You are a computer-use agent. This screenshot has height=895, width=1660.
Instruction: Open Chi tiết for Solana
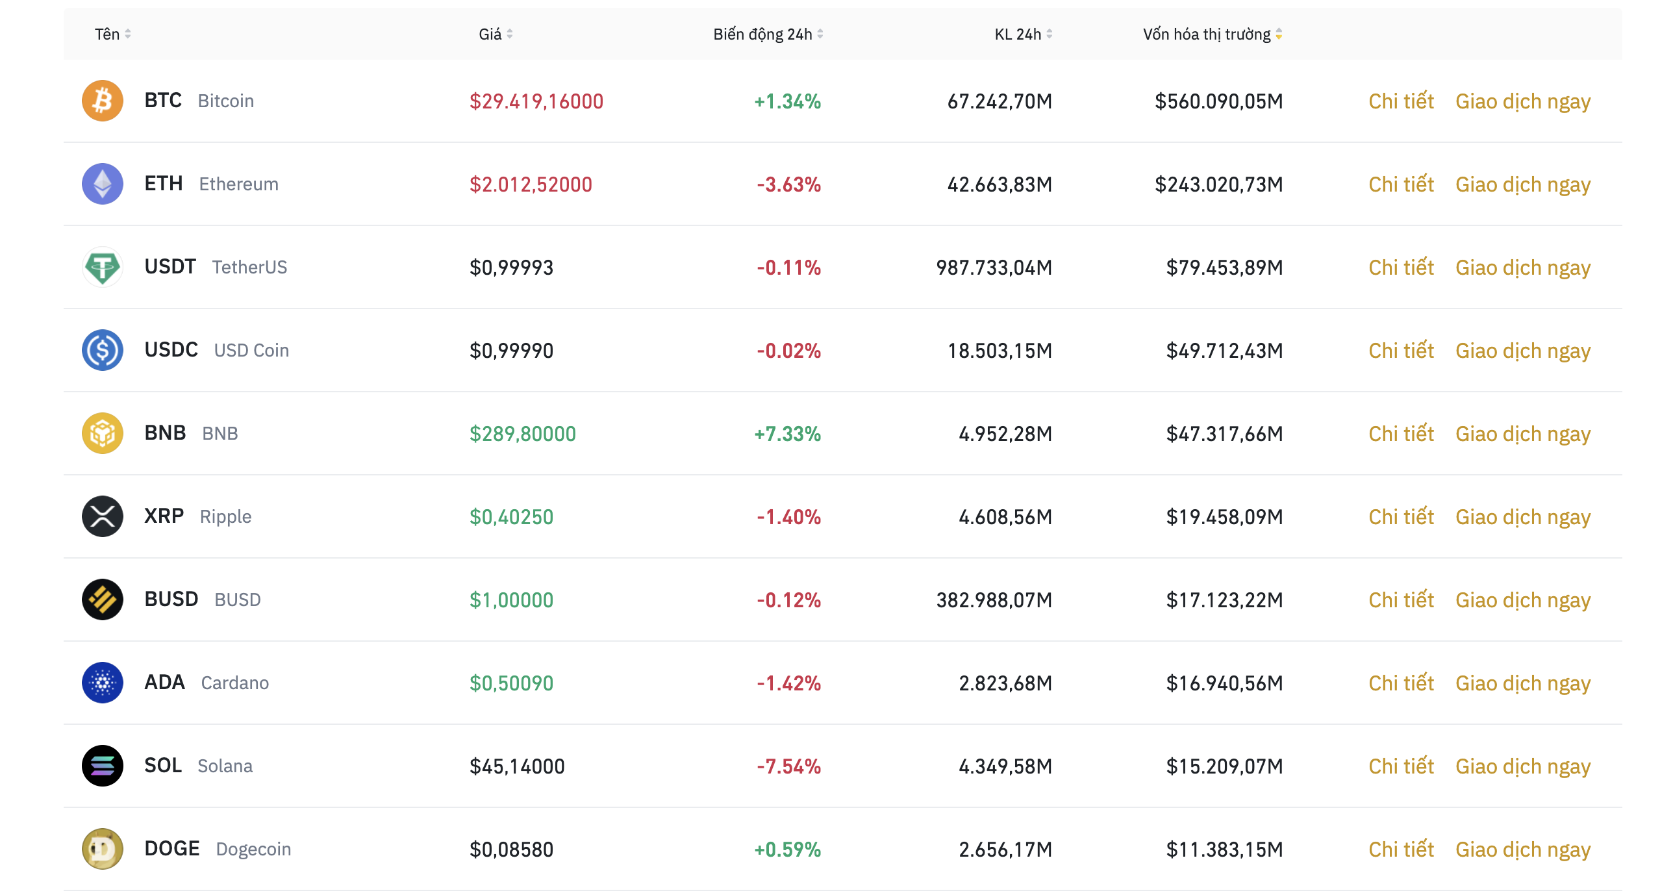(1401, 766)
